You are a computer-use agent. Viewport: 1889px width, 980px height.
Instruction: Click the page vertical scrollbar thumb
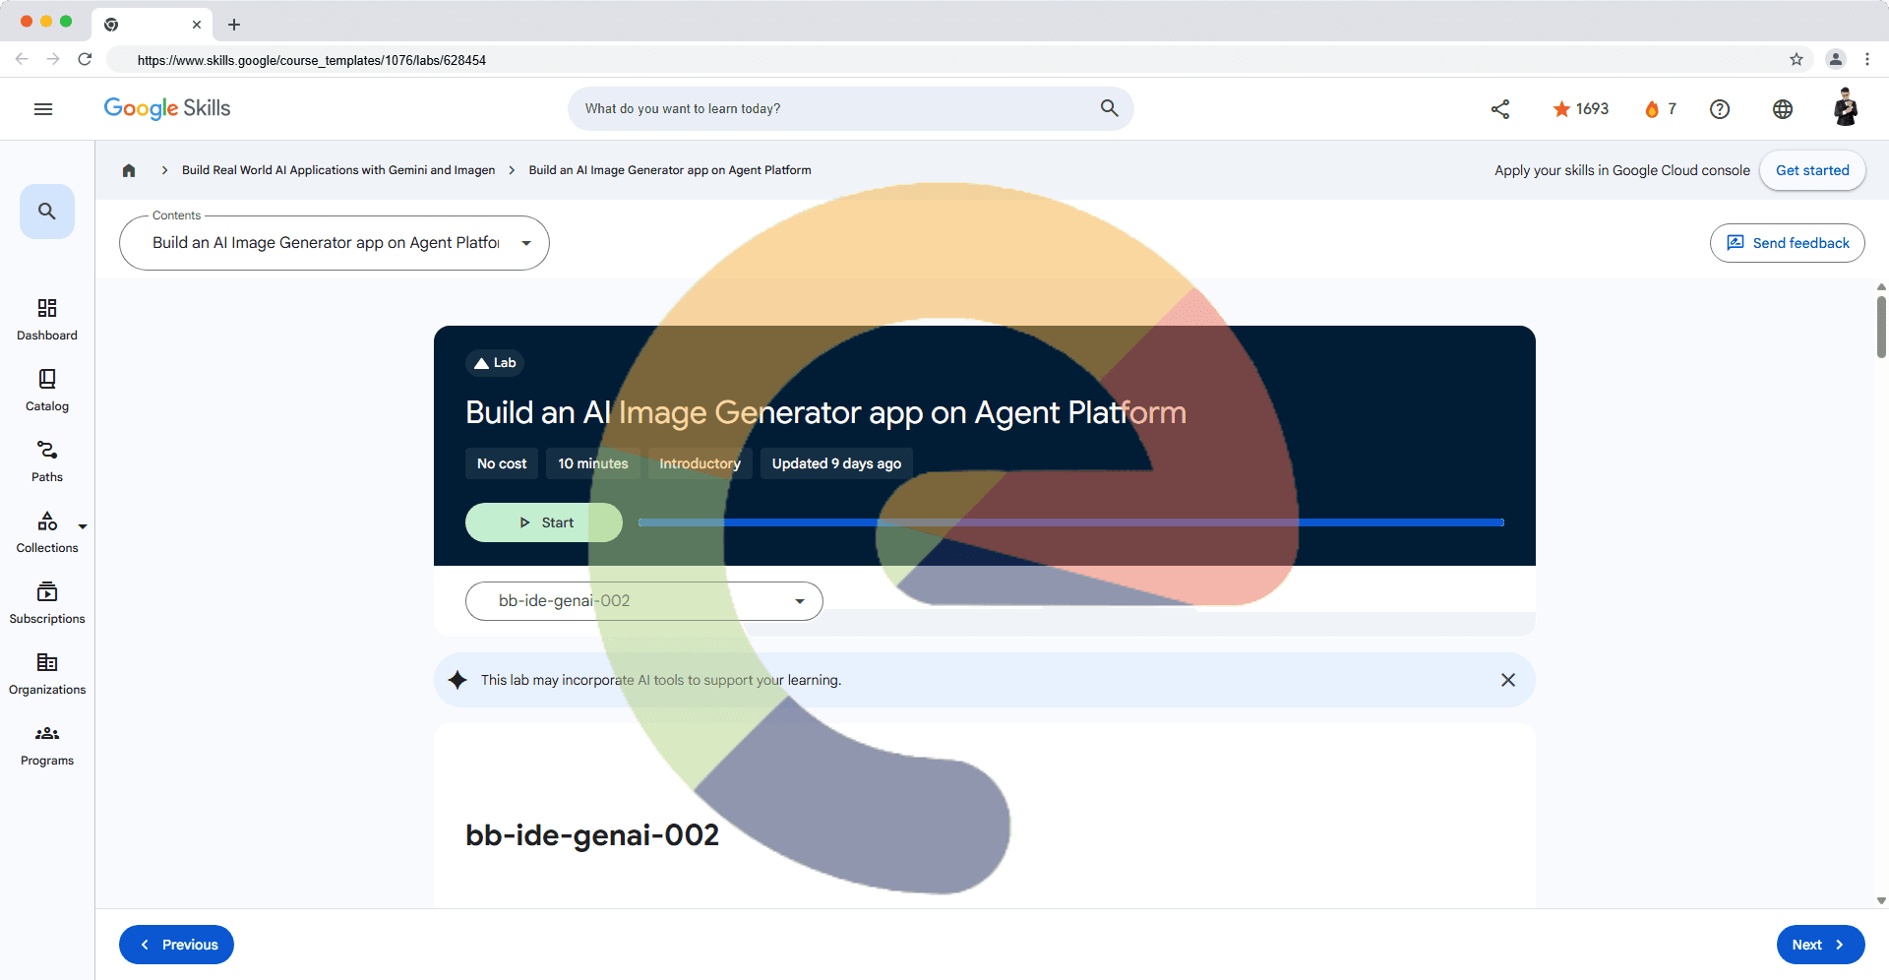[x=1881, y=327]
